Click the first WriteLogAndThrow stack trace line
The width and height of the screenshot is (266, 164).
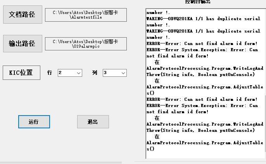(x=204, y=68)
